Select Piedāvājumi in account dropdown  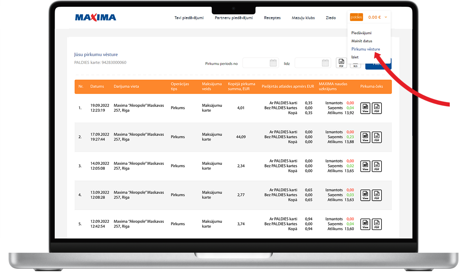[x=361, y=33]
